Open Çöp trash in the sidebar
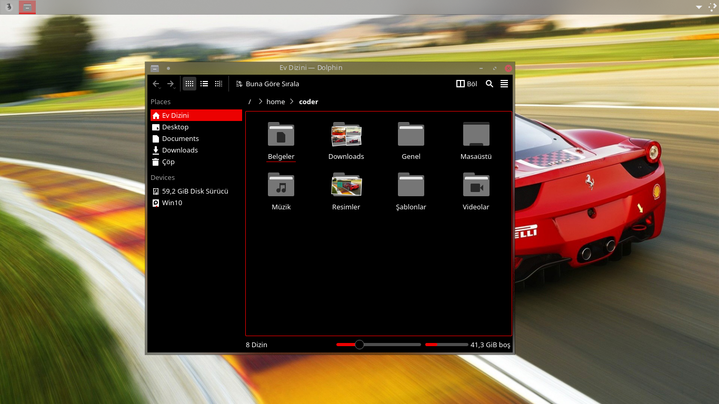This screenshot has height=404, width=719. click(168, 161)
